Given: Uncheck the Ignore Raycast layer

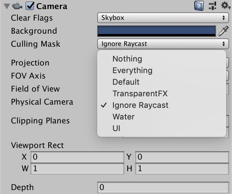Looking at the screenshot, I should (140, 105).
